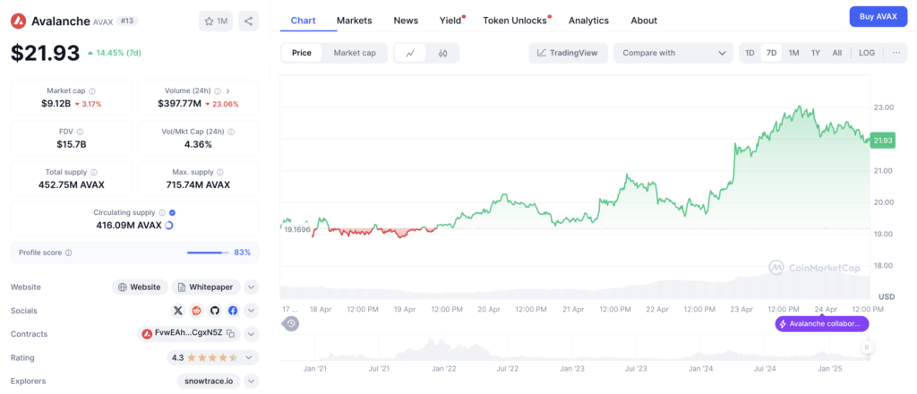The width and height of the screenshot is (917, 394).
Task: Copy the contract address icon
Action: point(231,334)
